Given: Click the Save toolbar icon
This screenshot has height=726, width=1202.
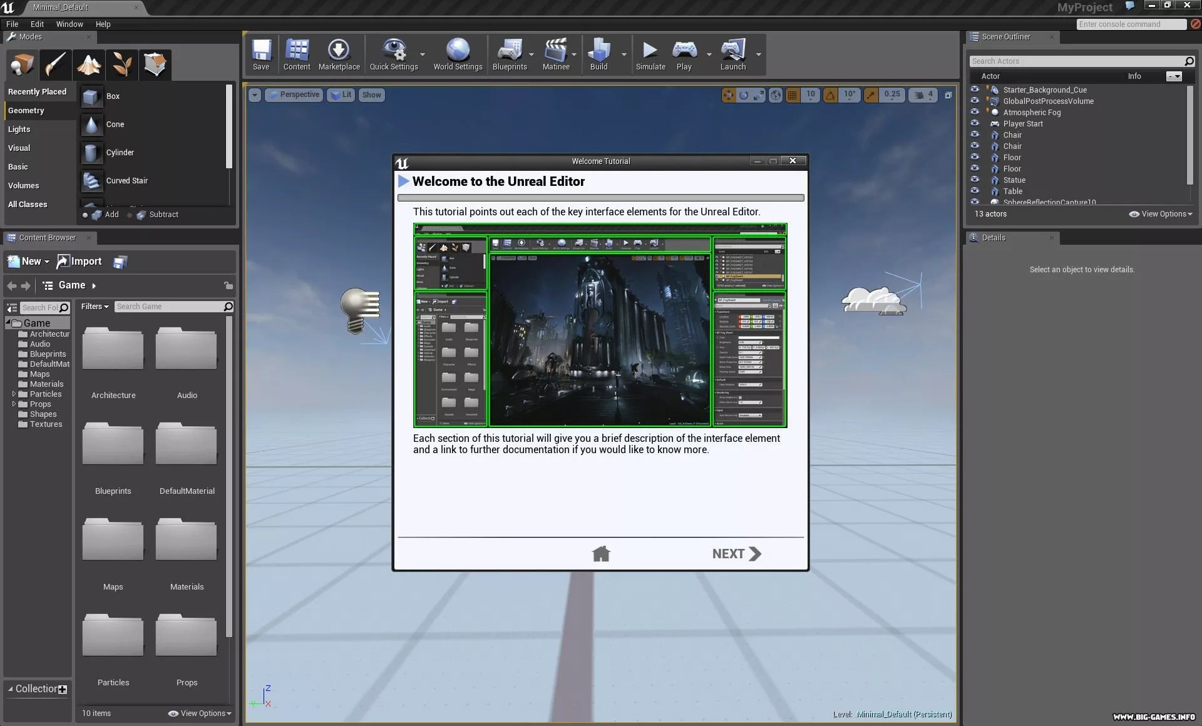Looking at the screenshot, I should click(261, 54).
